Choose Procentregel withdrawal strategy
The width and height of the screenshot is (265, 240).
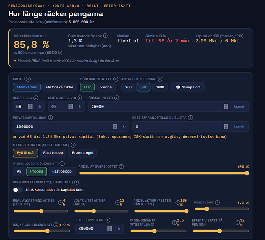coord(82,153)
